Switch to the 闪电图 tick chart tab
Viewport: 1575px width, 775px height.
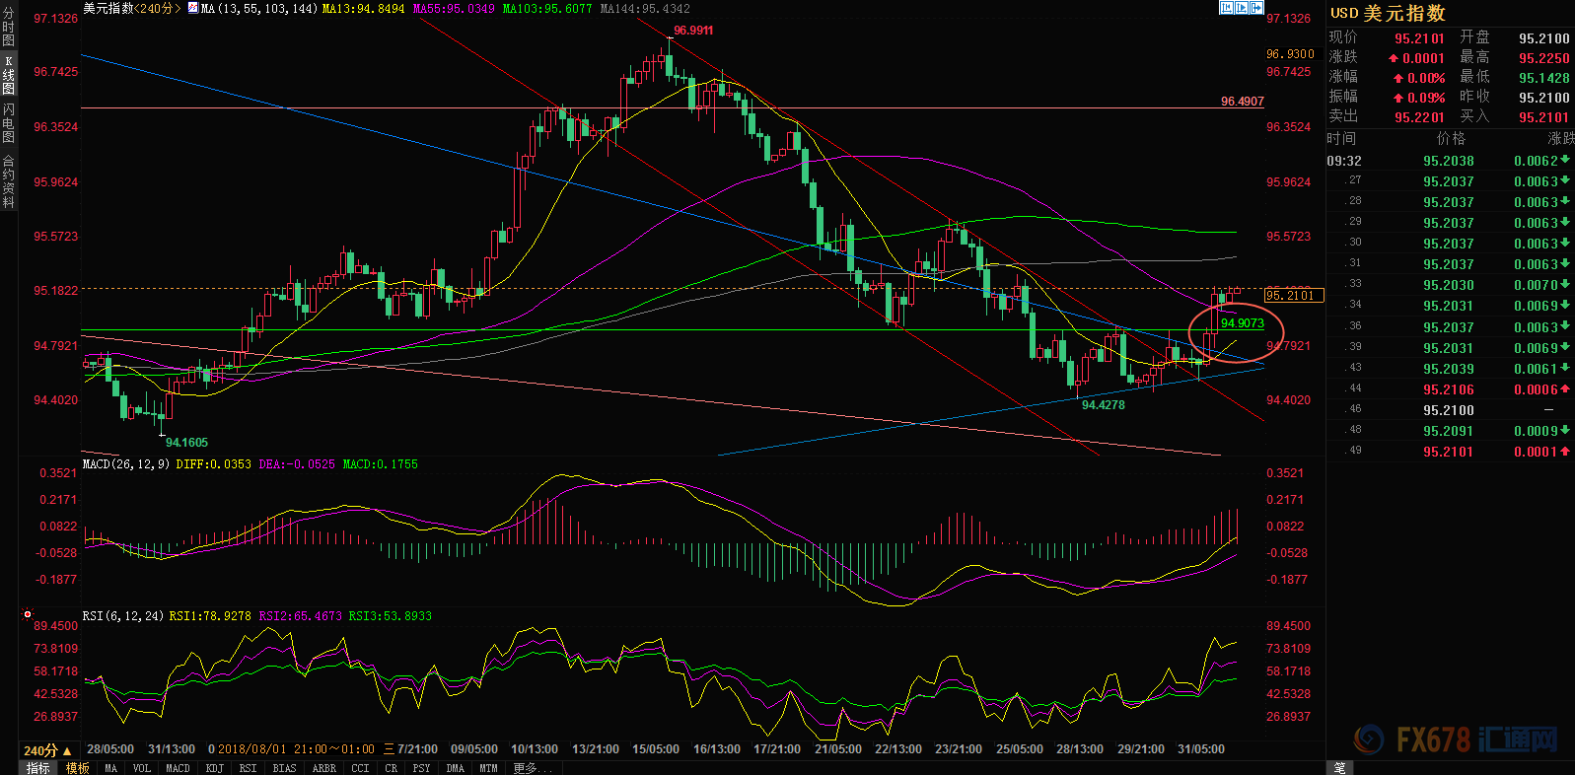click(x=9, y=123)
